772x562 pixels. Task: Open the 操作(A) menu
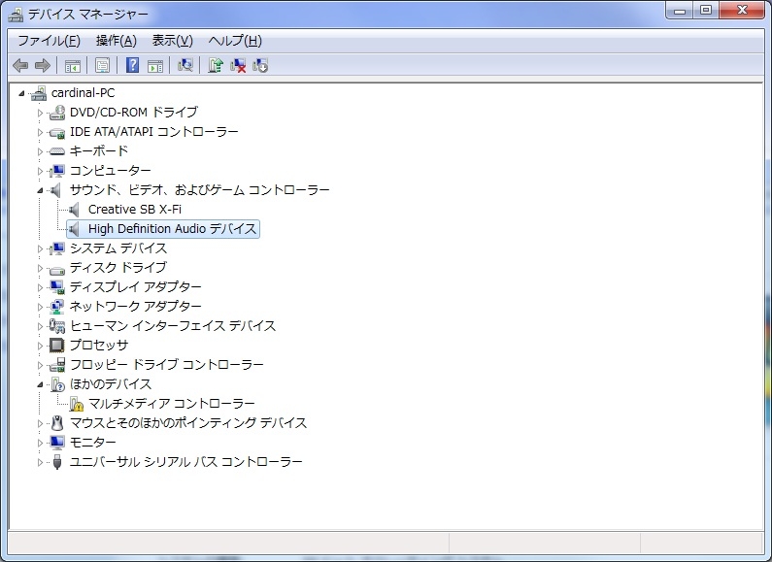click(x=117, y=41)
